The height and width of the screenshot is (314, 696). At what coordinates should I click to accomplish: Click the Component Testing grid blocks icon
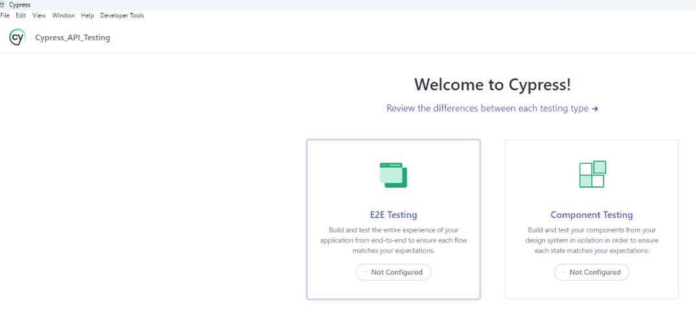(593, 174)
